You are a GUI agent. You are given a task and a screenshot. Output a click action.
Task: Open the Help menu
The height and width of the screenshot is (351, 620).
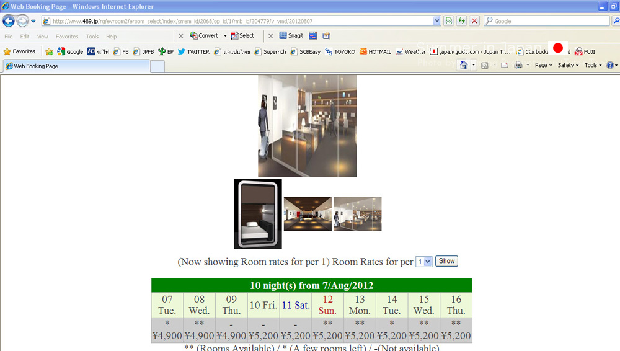click(x=111, y=37)
